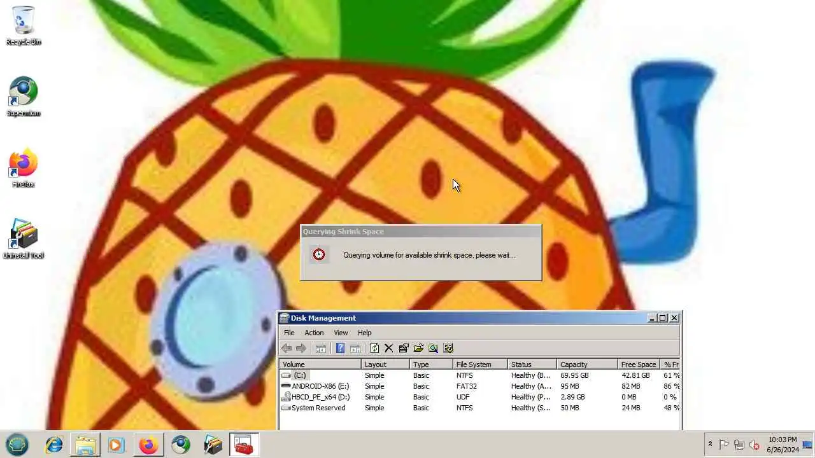Click the Forward arrow in the Disk Management toolbar
The height and width of the screenshot is (458, 815).
coord(301,348)
